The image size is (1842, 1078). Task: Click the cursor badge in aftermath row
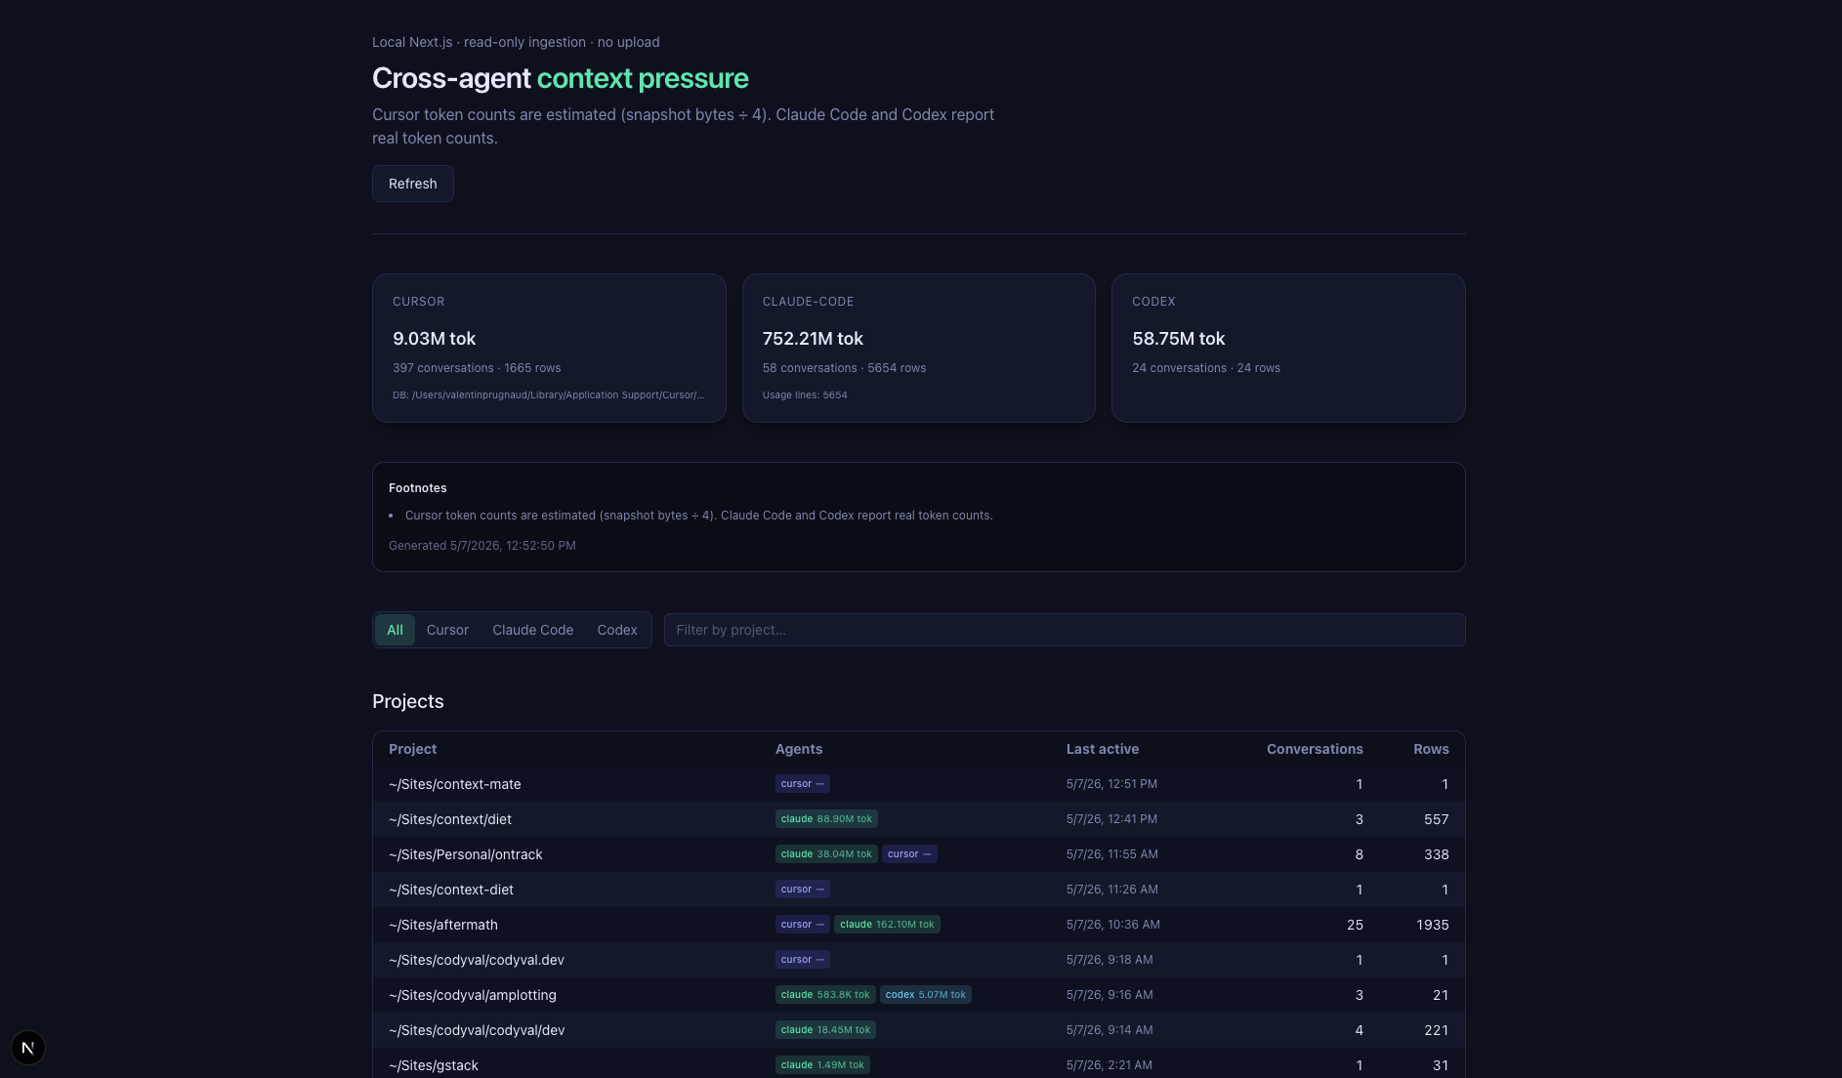click(x=803, y=925)
